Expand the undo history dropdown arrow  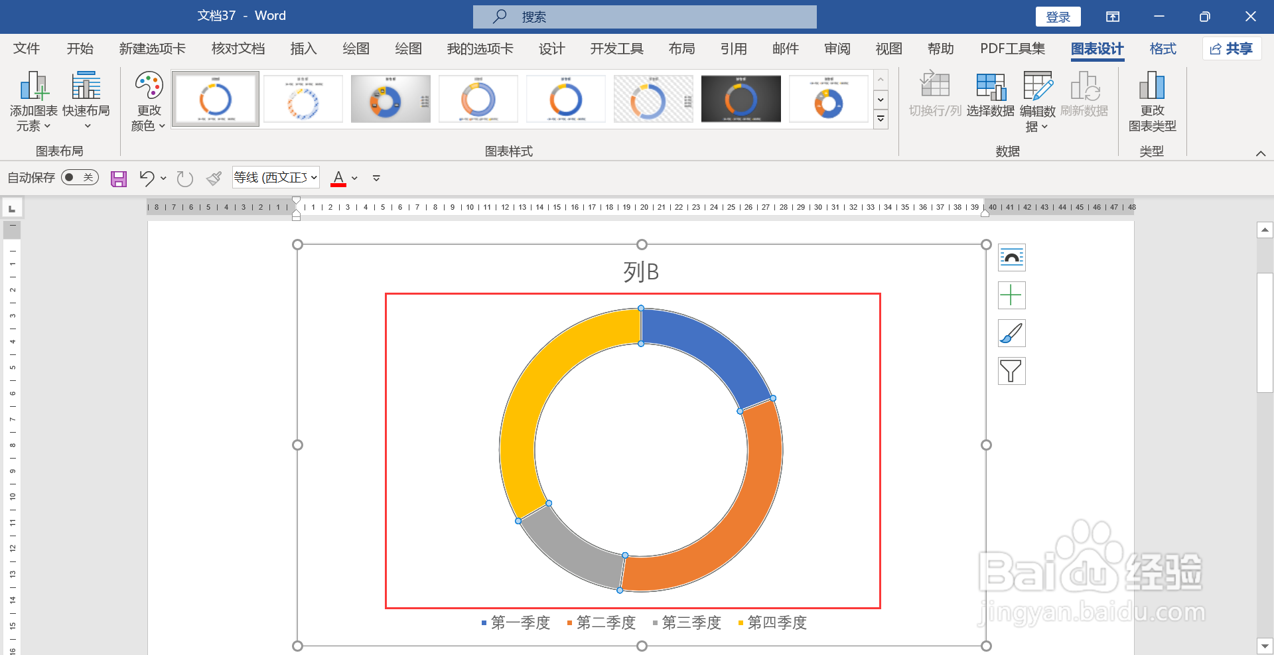(163, 178)
